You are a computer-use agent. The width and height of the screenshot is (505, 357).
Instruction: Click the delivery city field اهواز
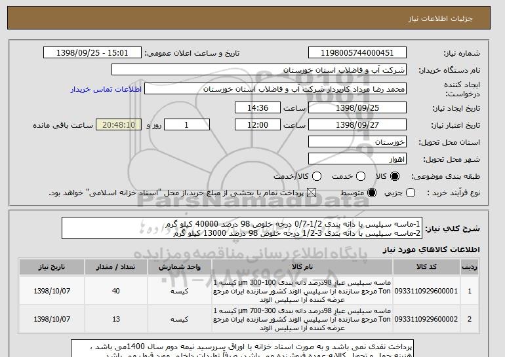point(357,159)
